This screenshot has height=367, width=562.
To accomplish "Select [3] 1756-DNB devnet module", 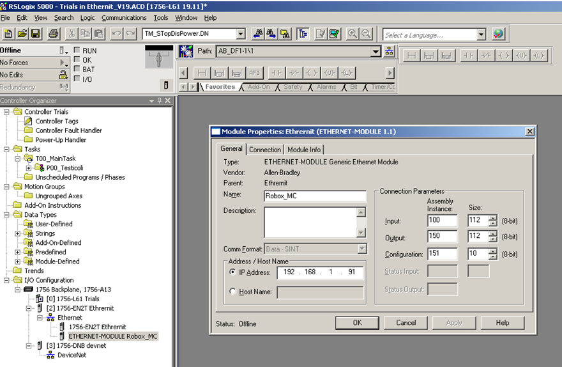I will [x=77, y=345].
